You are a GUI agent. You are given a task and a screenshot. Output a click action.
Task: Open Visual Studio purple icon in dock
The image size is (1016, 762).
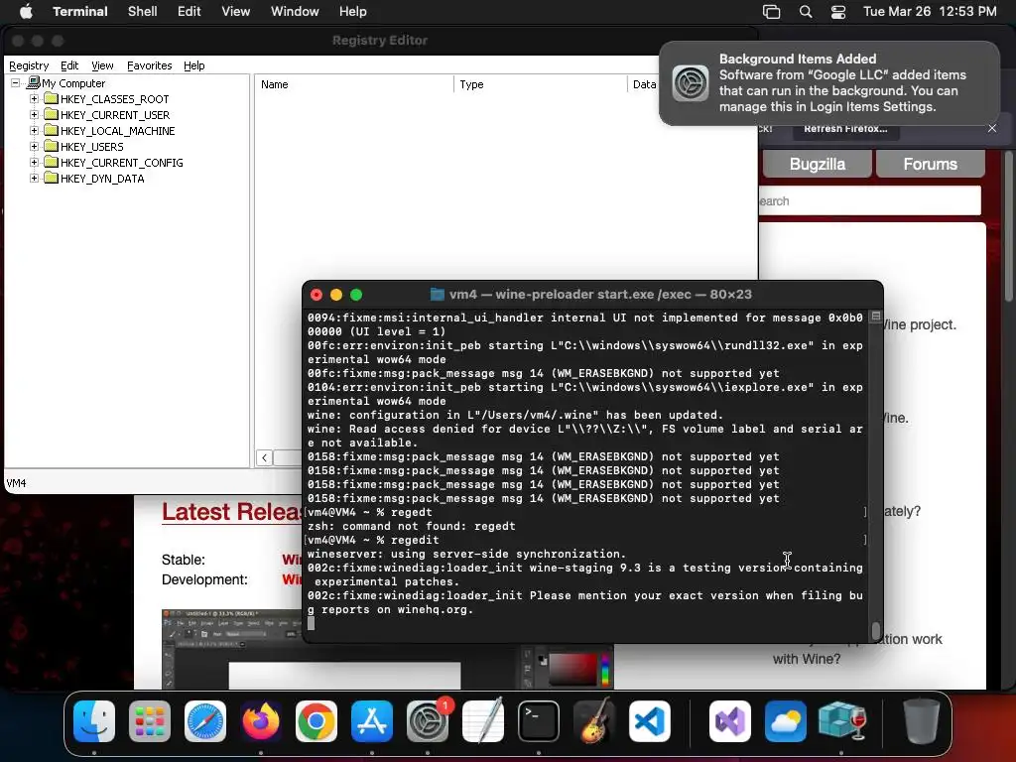pyautogui.click(x=730, y=721)
